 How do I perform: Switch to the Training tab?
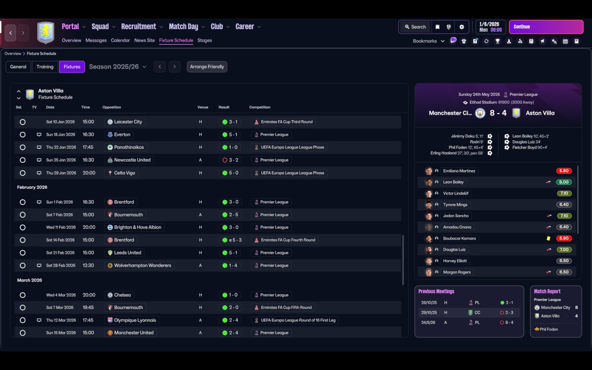(x=45, y=67)
